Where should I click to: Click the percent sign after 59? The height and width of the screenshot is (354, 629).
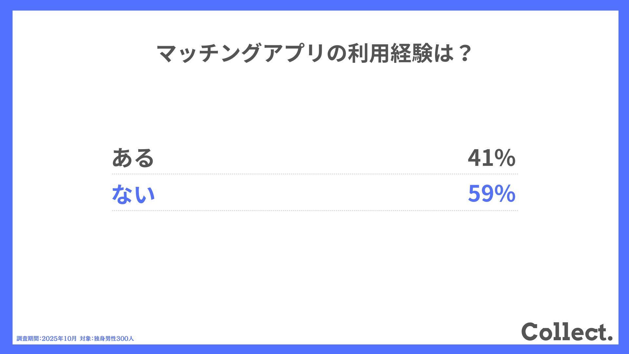[x=505, y=194]
